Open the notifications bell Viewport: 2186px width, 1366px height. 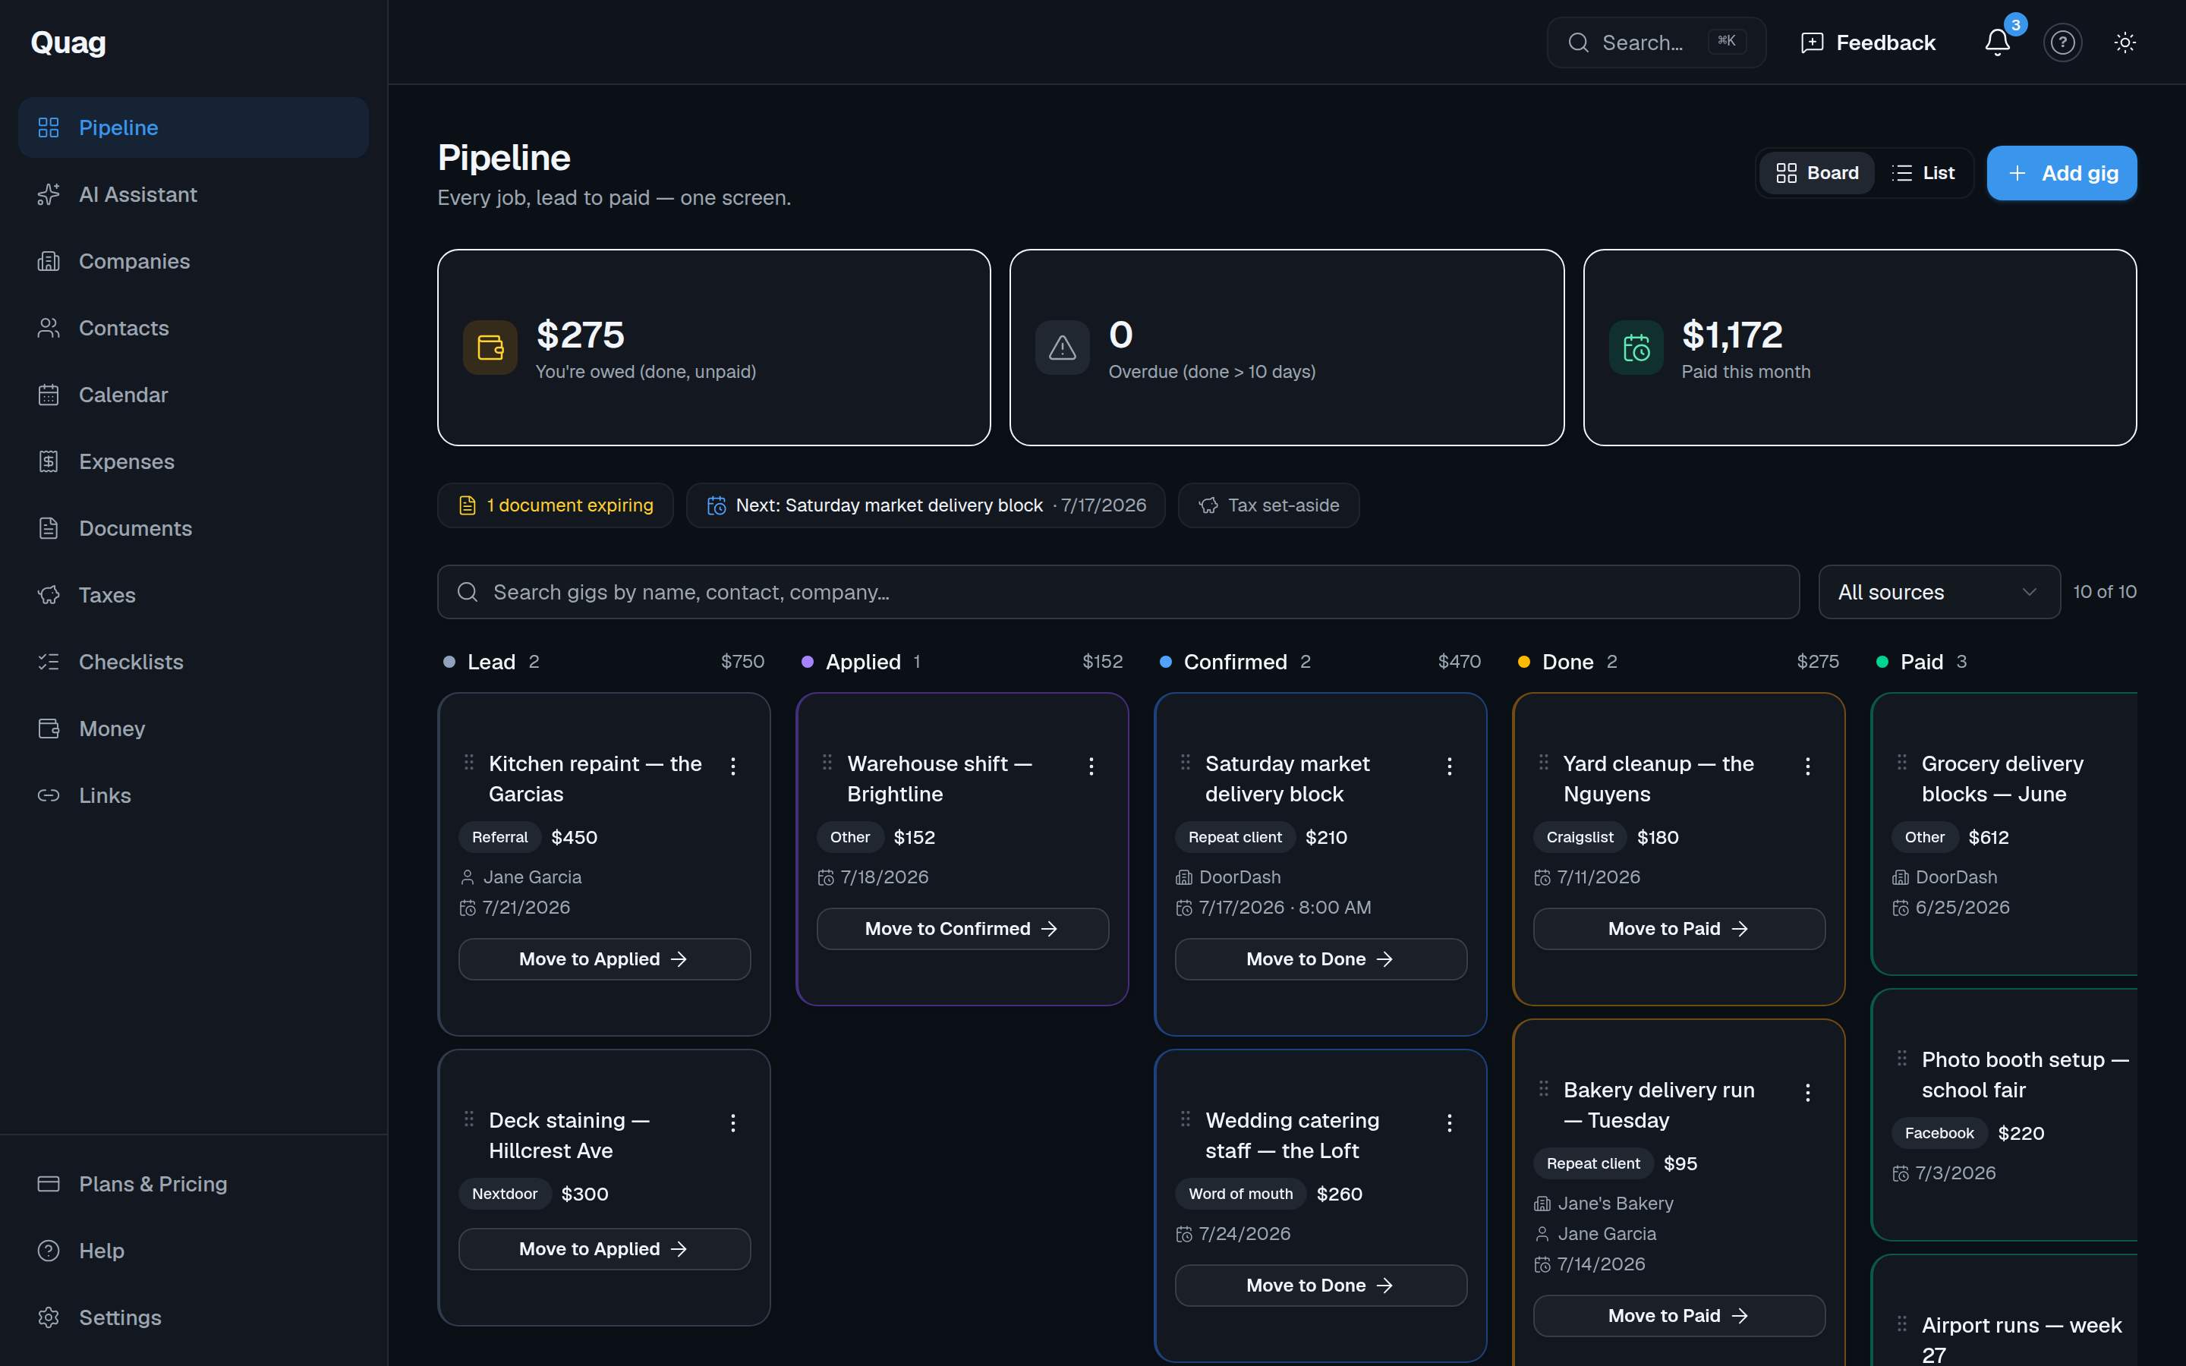[1997, 42]
